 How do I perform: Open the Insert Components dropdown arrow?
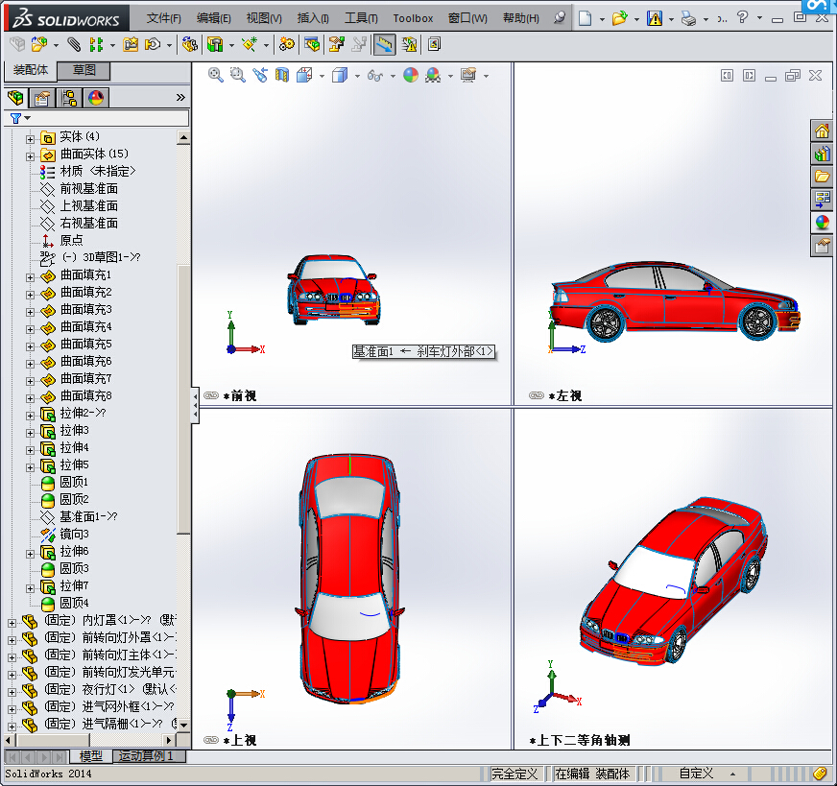[x=56, y=45]
